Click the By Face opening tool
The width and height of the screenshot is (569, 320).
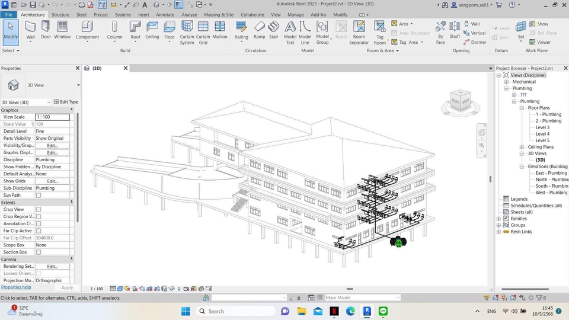click(x=440, y=33)
